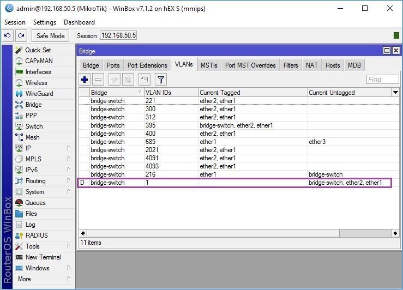Click the blue plus add VLAN icon
The image size is (403, 290).
(x=85, y=80)
